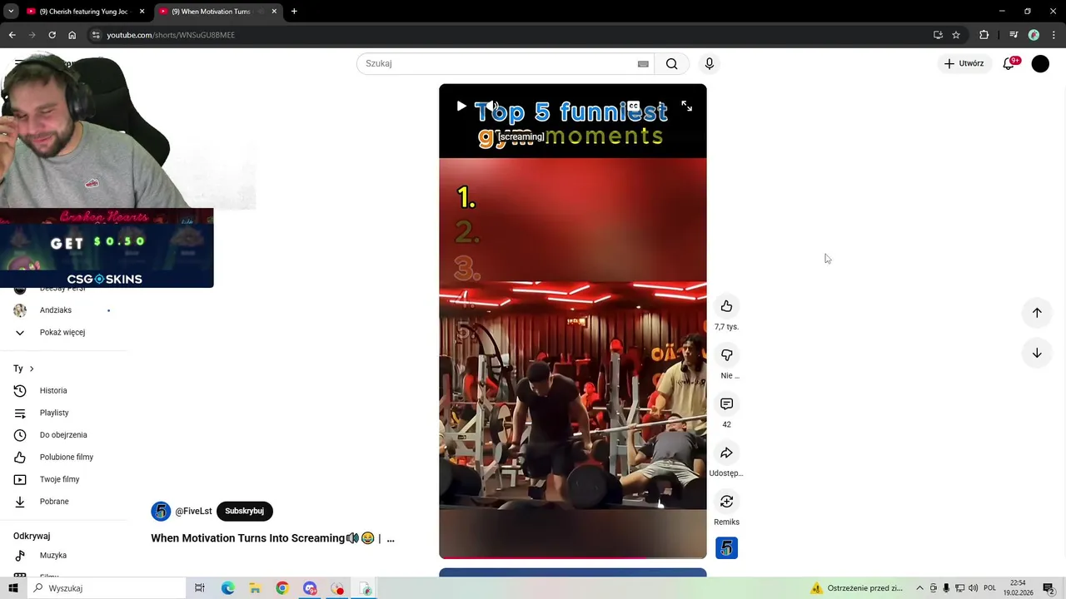
Task: Open a new browser tab
Action: pyautogui.click(x=294, y=12)
